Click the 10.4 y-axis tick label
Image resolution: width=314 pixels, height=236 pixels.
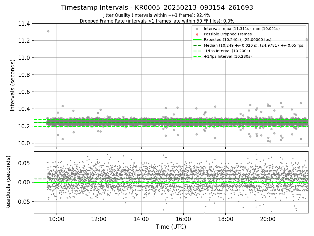click(x=25, y=109)
